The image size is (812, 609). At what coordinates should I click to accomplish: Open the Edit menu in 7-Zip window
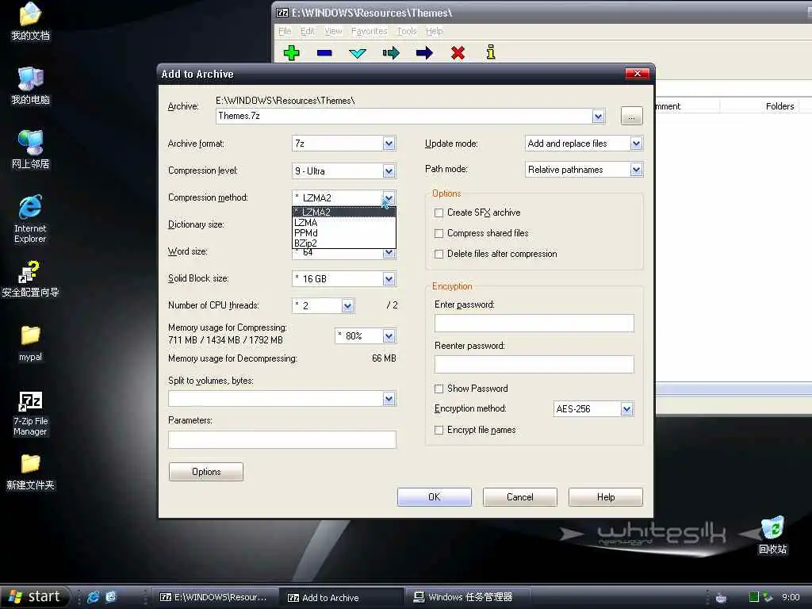click(x=307, y=31)
